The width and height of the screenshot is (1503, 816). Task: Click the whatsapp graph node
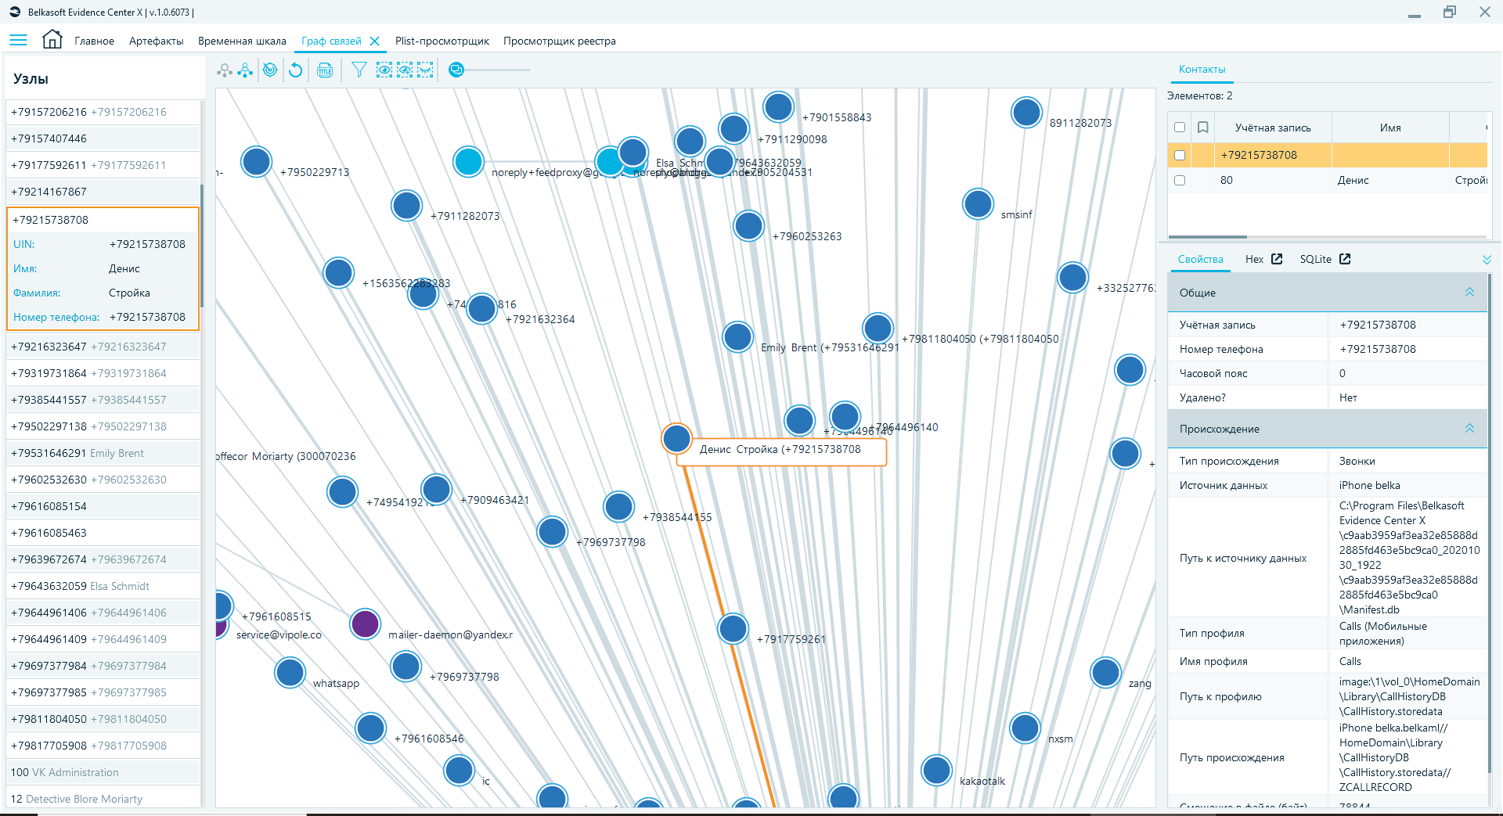point(290,673)
